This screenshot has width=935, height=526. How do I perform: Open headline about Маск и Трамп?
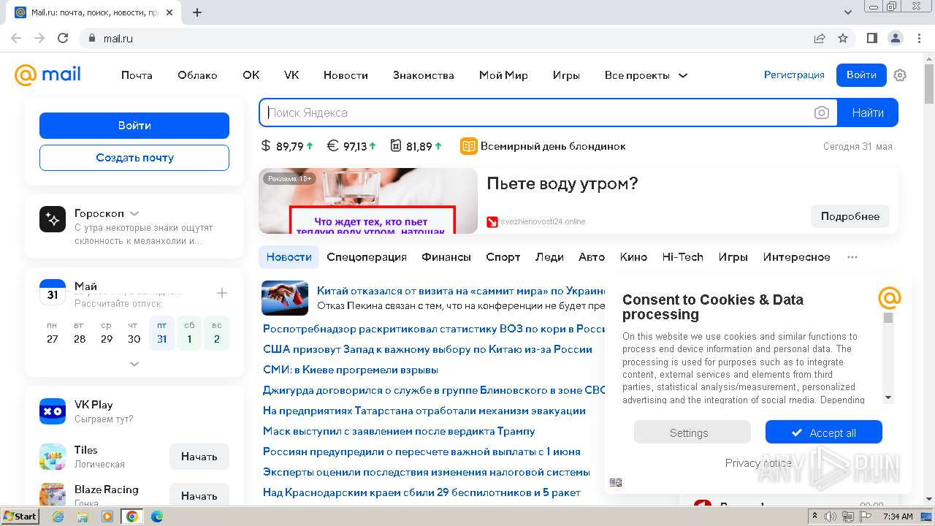(x=399, y=431)
